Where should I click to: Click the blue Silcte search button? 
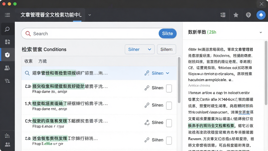[x=167, y=34]
